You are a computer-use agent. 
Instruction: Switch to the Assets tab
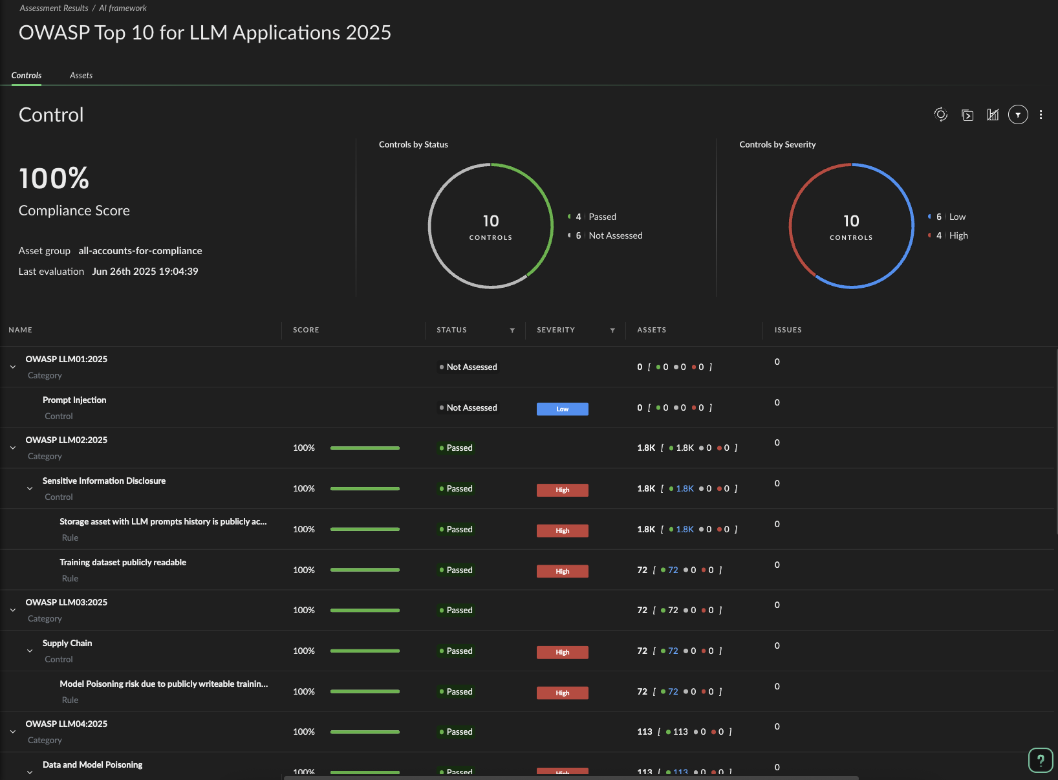81,75
